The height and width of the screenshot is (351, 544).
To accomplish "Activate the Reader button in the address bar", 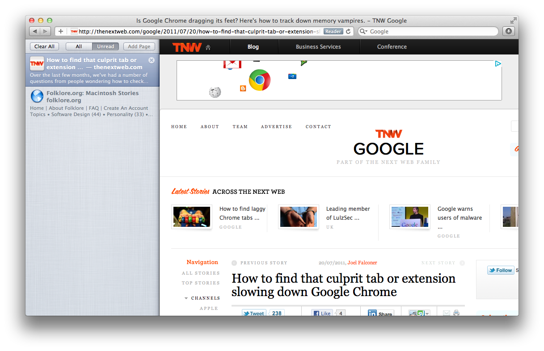I will [x=333, y=31].
